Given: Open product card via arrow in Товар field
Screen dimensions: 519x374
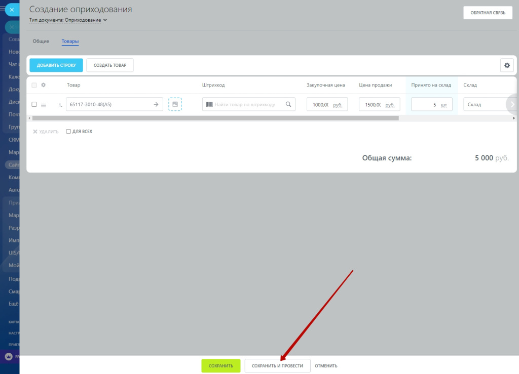Looking at the screenshot, I should [x=156, y=104].
